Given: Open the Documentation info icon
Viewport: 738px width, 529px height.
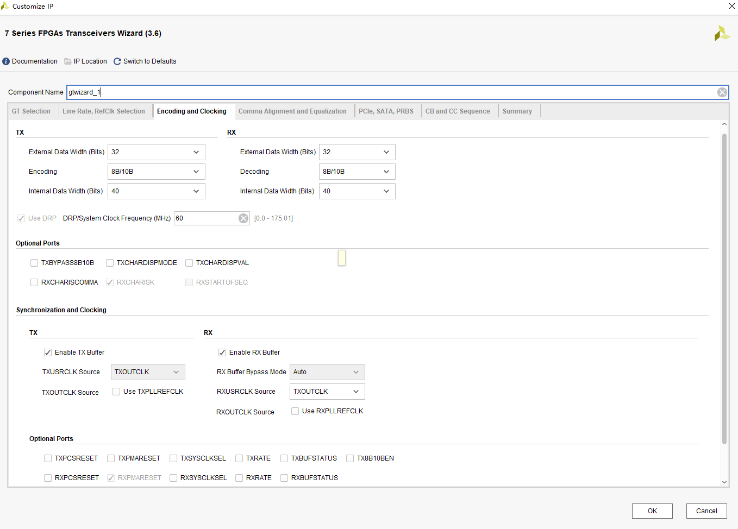Looking at the screenshot, I should pos(6,61).
